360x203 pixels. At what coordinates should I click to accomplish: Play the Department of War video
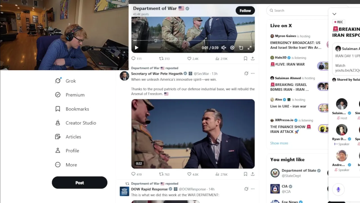point(136,48)
